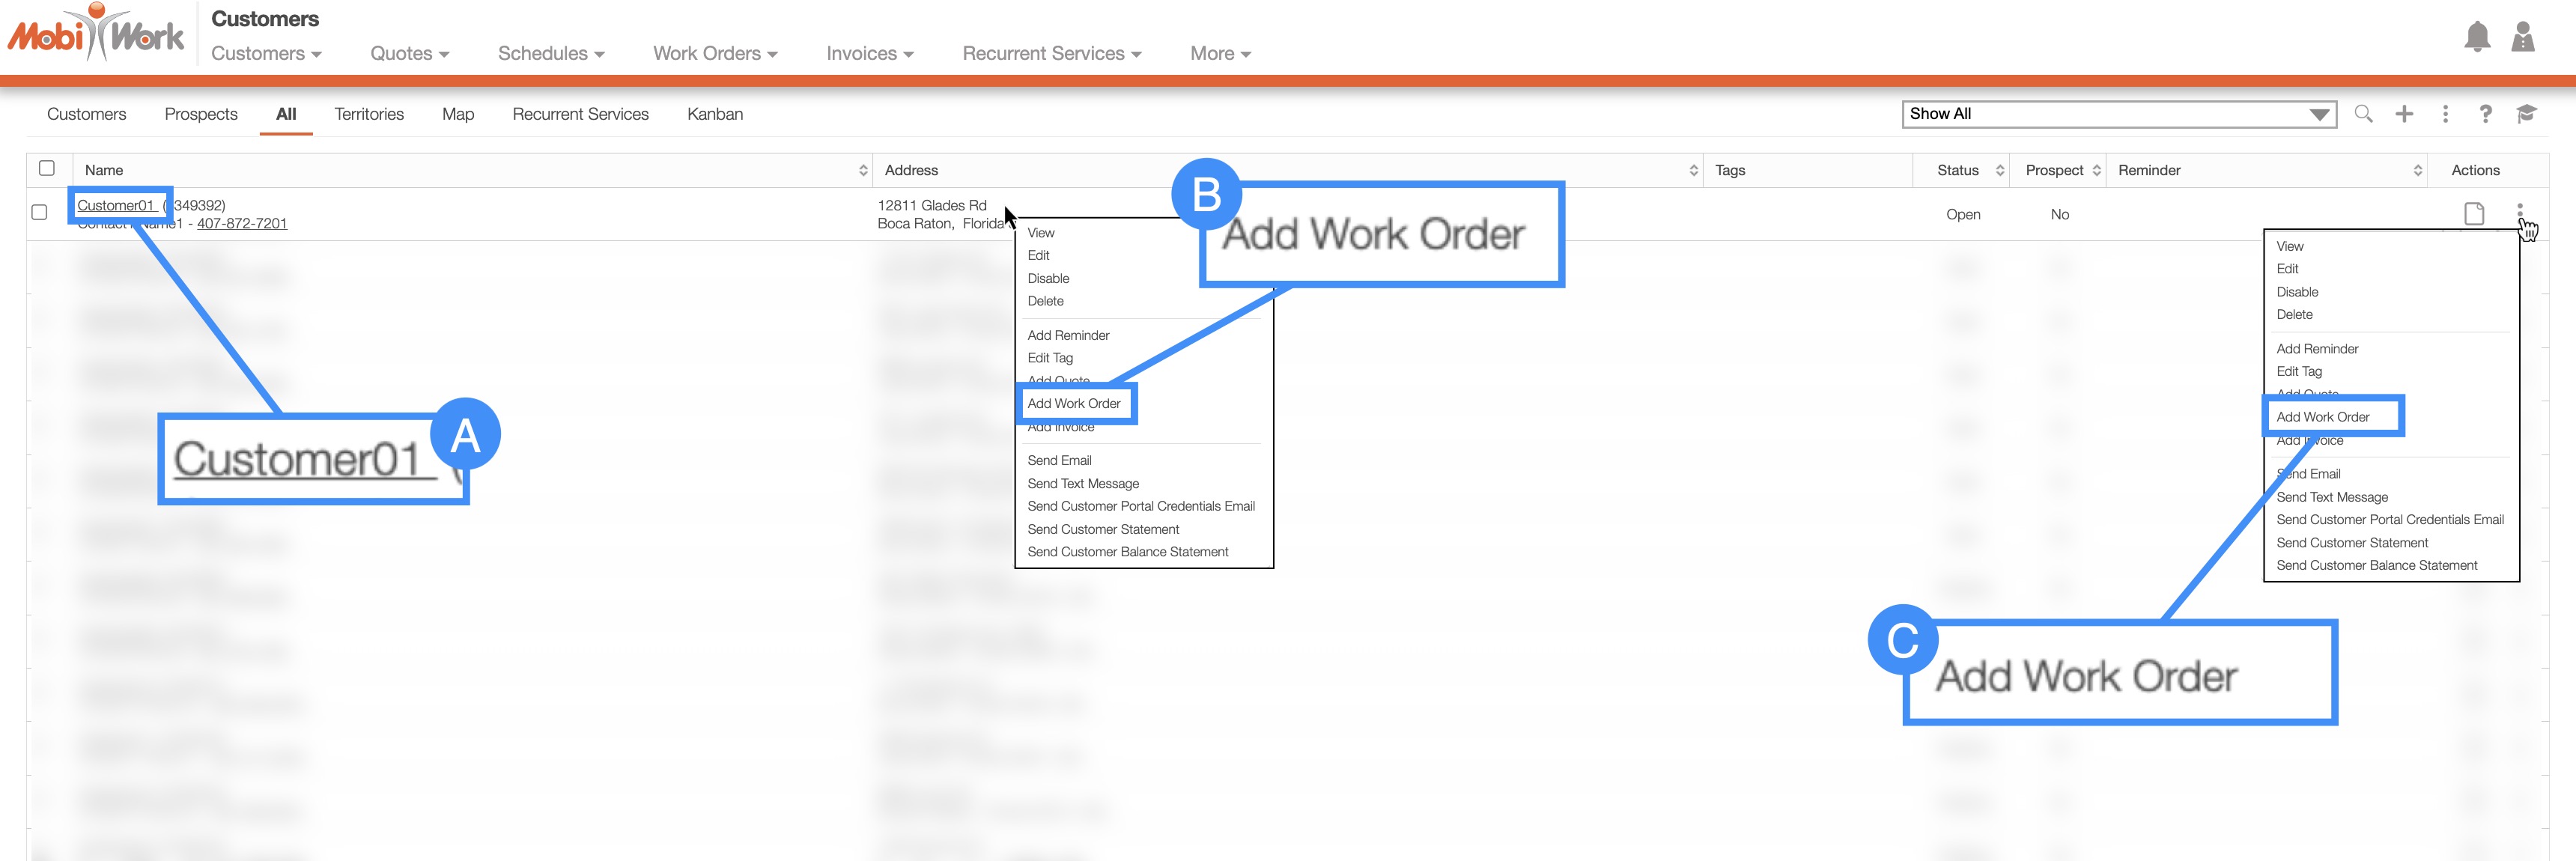
Task: Check the Customer01 row checkbox
Action: tap(40, 213)
